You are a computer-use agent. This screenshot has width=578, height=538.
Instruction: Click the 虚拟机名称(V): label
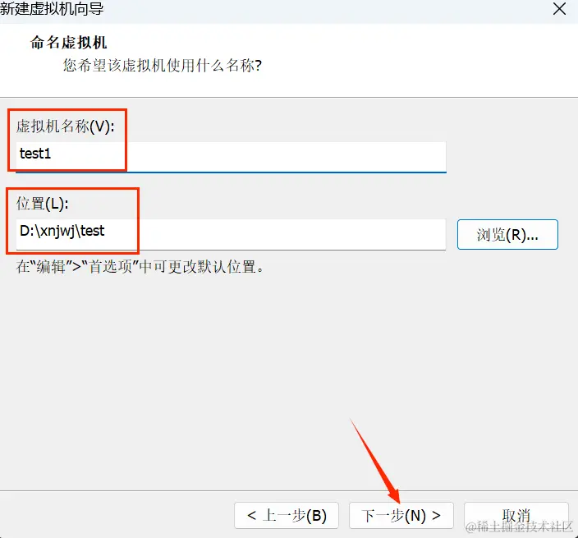tap(65, 126)
